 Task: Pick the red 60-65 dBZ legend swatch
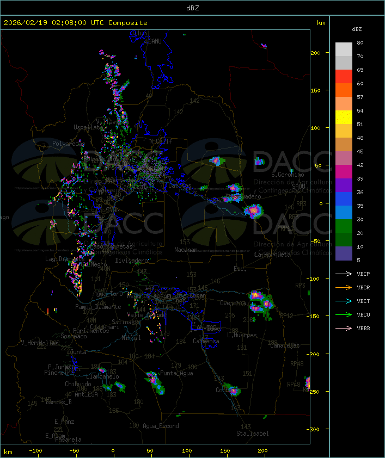tap(344, 76)
